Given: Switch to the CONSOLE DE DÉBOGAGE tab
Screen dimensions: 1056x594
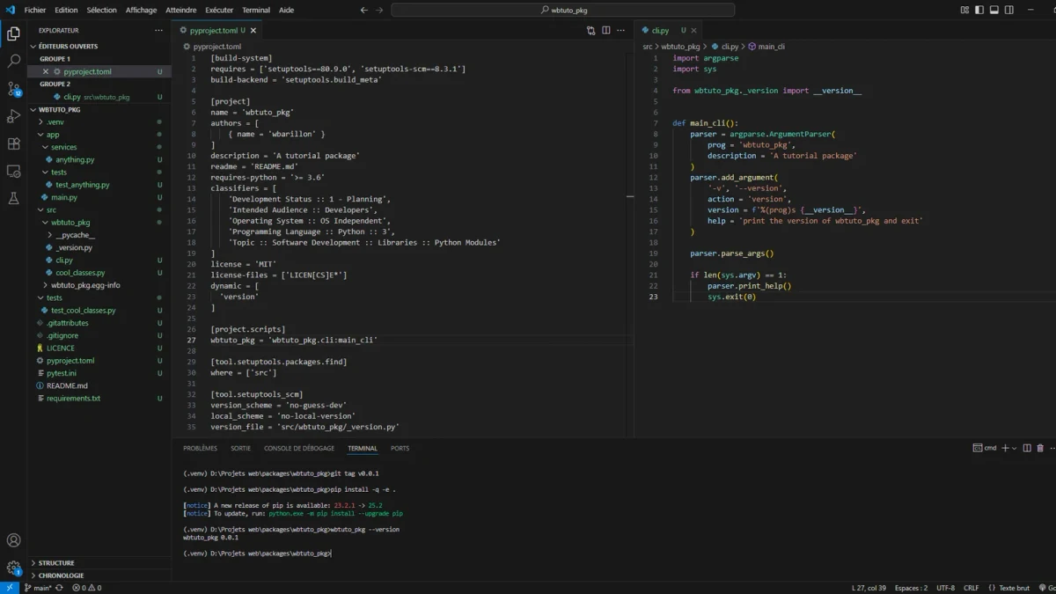Looking at the screenshot, I should tap(299, 448).
